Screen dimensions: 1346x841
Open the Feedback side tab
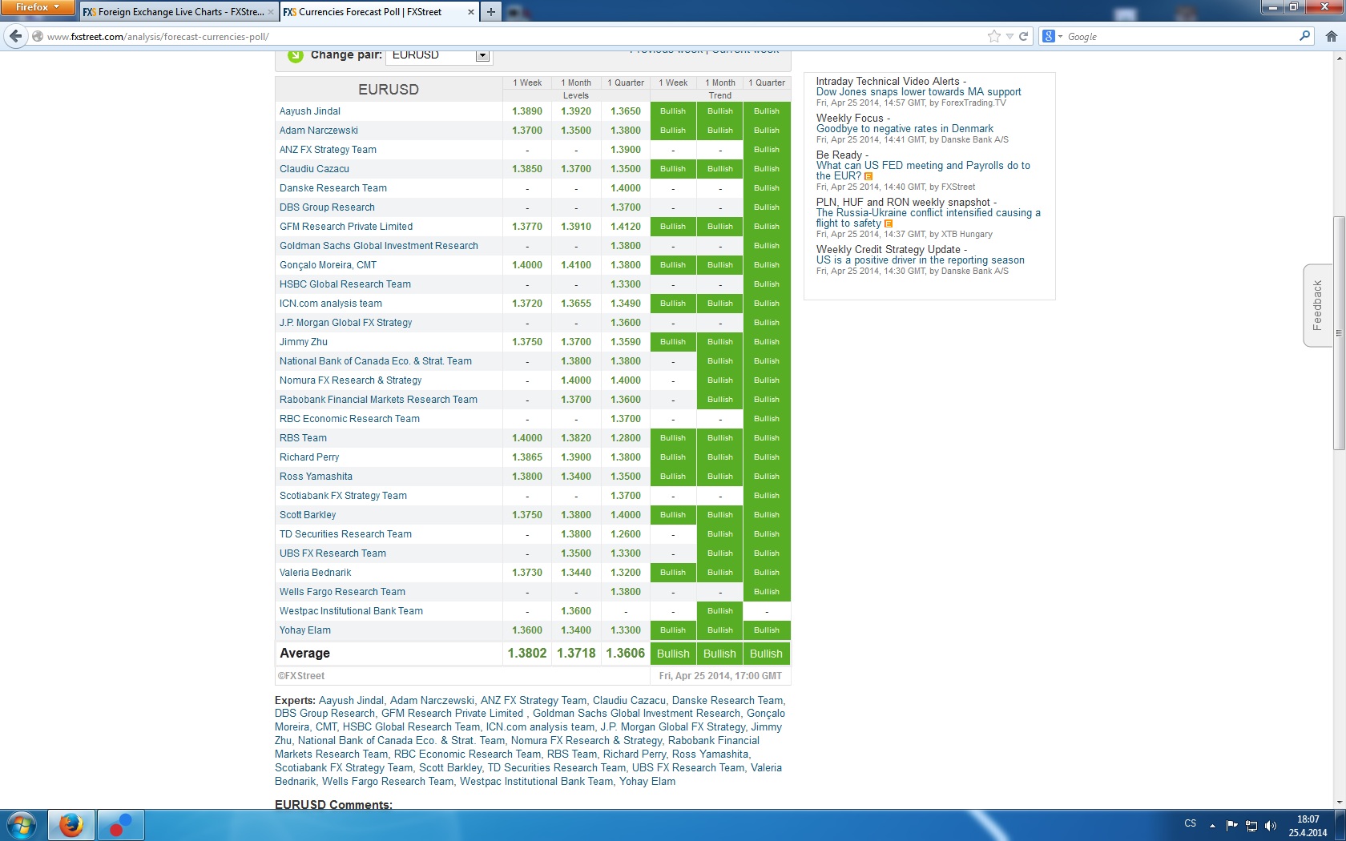(1317, 305)
